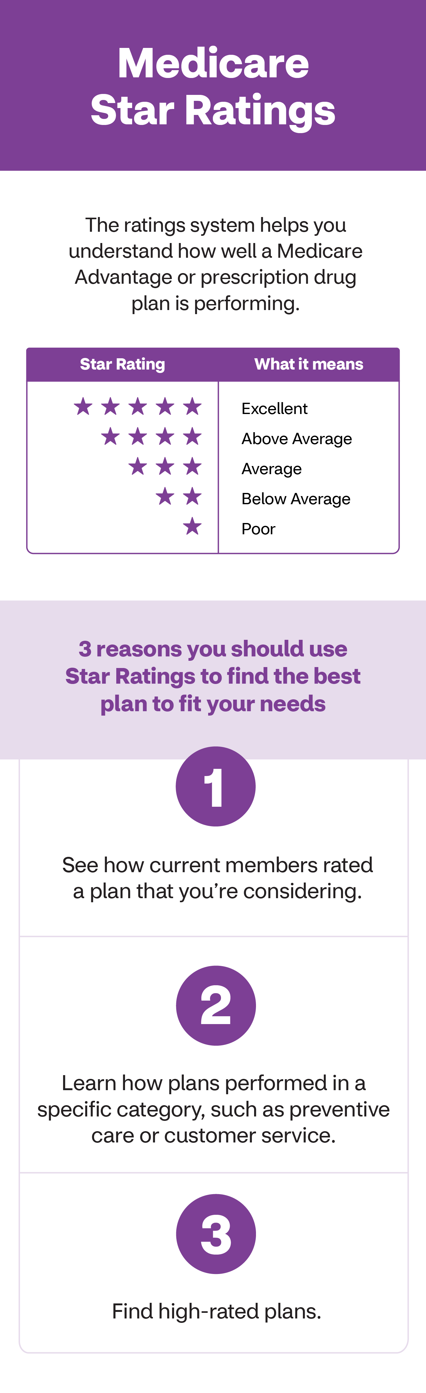Screen dimensions: 426x1393
Task: Click the Find high-rated plans text
Action: (x=216, y=1311)
